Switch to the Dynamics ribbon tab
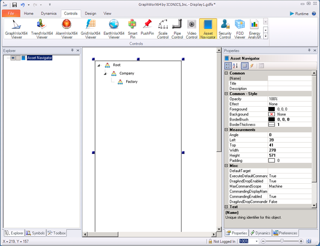This screenshot has height=246, width=320. point(49,14)
